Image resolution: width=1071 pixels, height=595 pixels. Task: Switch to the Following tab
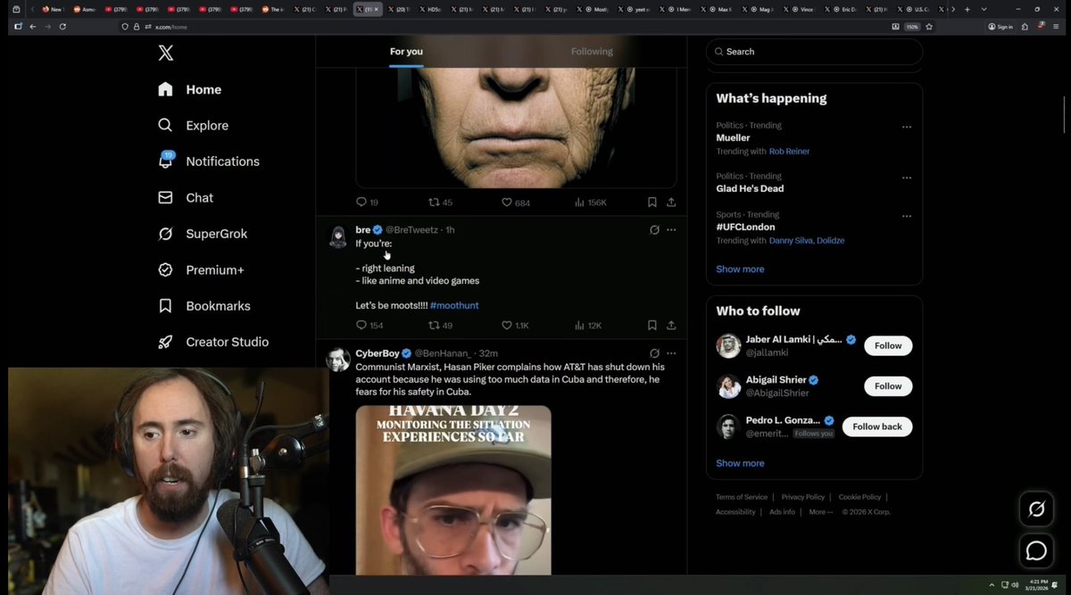coord(592,51)
